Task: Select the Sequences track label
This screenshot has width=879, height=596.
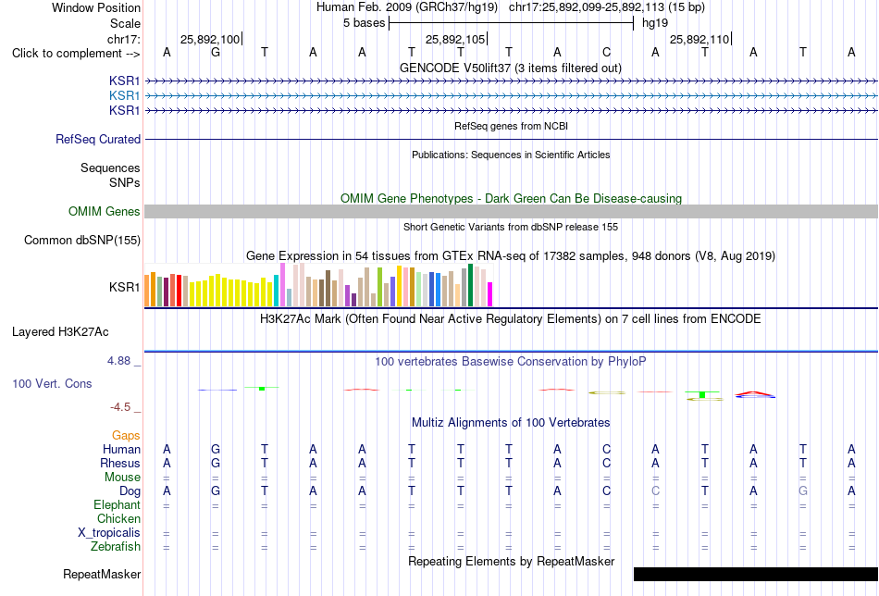Action: 110,168
